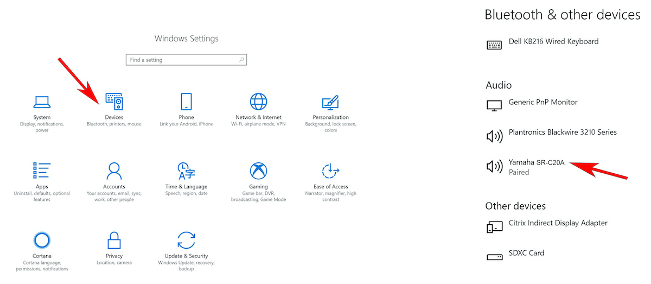This screenshot has width=651, height=284.
Task: Open the Accounts person icon
Action: click(114, 171)
